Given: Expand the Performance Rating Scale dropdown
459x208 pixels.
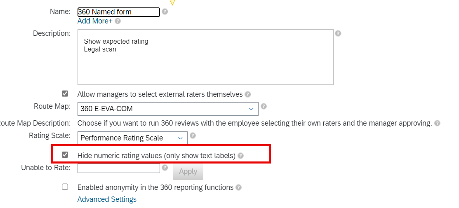Looking at the screenshot, I should [x=132, y=138].
